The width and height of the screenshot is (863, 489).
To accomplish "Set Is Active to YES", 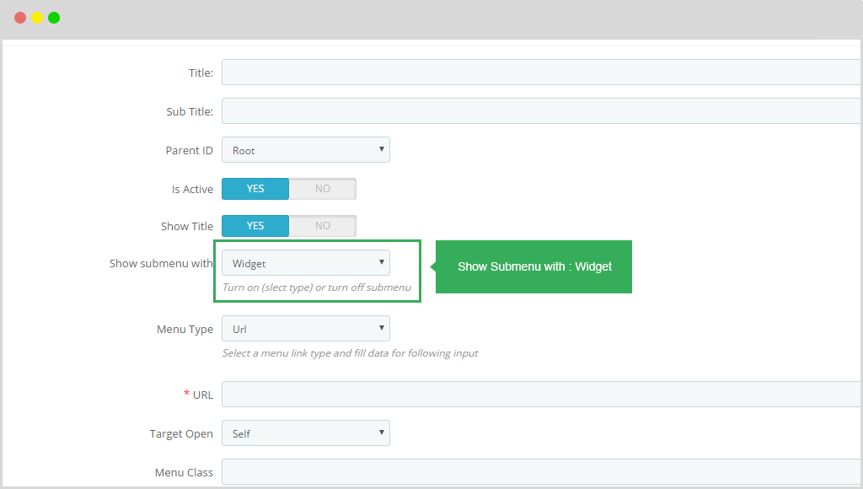I will pyautogui.click(x=255, y=189).
